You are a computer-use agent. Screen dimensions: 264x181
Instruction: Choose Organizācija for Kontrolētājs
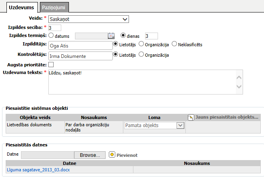(x=141, y=54)
